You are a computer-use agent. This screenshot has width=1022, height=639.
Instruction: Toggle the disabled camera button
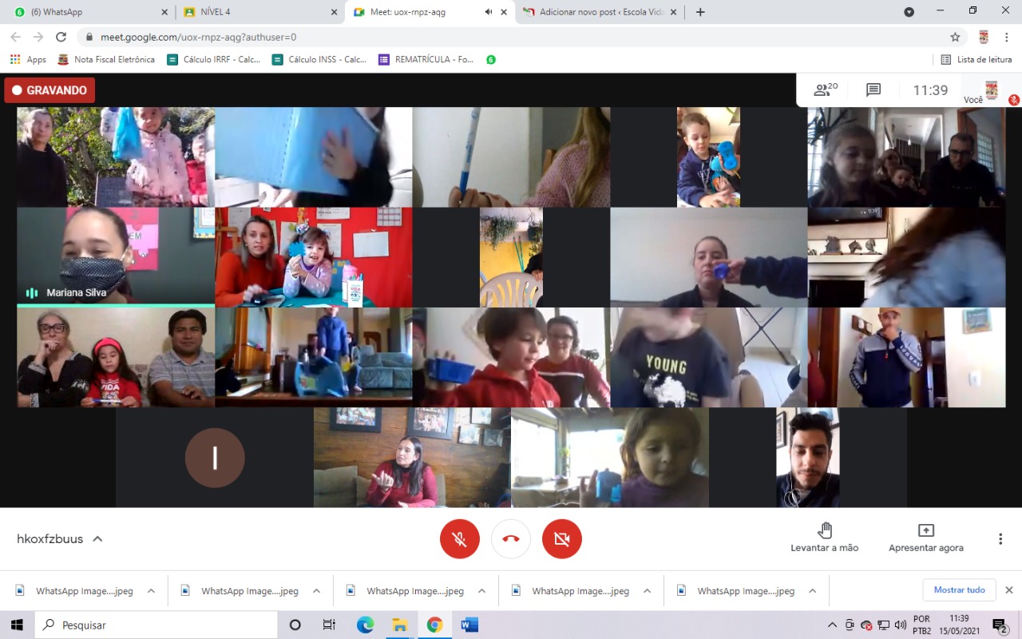coord(562,539)
